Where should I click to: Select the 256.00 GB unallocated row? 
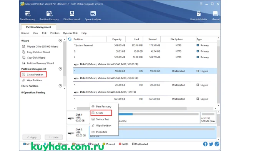[145, 85]
